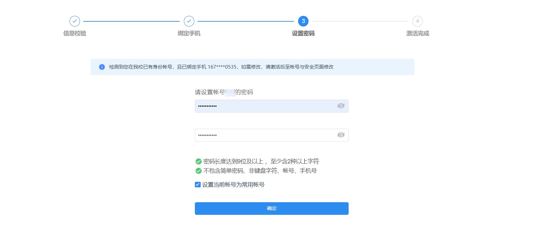Screen dimensions: 538x231
Task: Click green check beside password length rule
Action: (198, 161)
